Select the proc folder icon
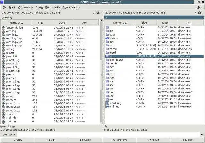This screenshot has width=205, height=143. (x=107, y=74)
